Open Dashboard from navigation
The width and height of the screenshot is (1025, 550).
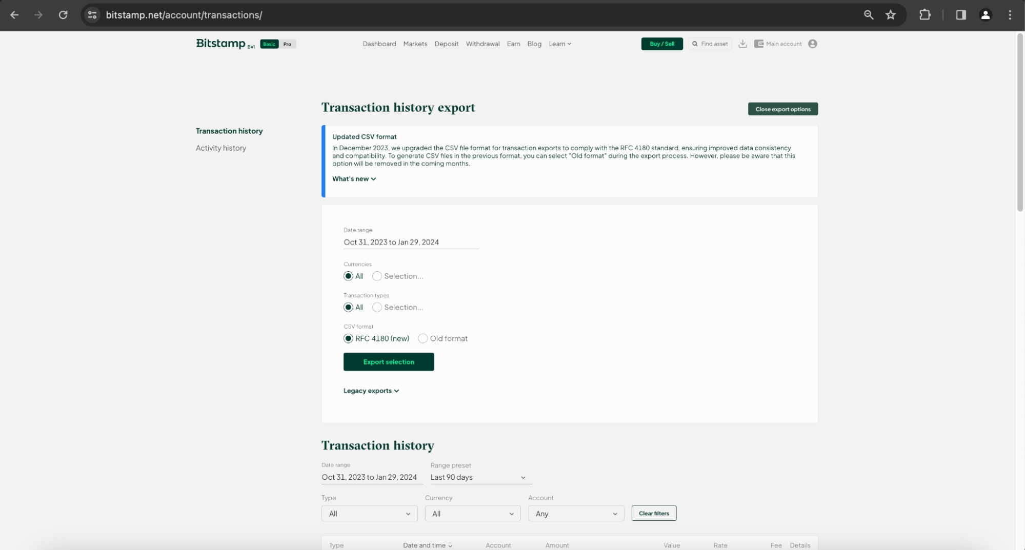379,44
